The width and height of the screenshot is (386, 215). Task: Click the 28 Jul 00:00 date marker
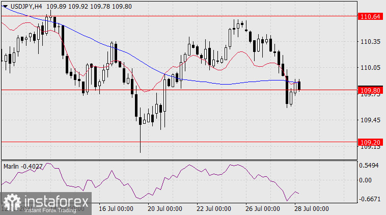click(312, 208)
